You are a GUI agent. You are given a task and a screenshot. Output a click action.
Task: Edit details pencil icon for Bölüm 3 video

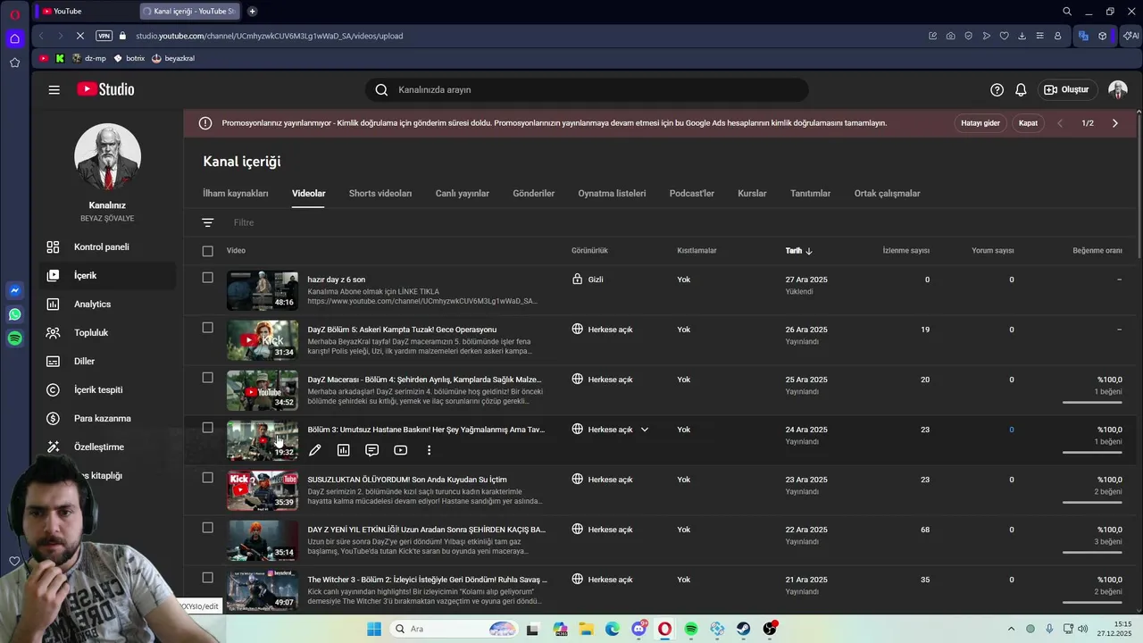tap(315, 450)
